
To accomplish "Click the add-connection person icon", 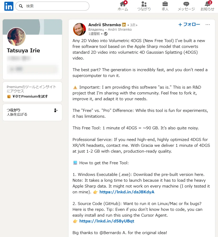I will tap(56, 110).
